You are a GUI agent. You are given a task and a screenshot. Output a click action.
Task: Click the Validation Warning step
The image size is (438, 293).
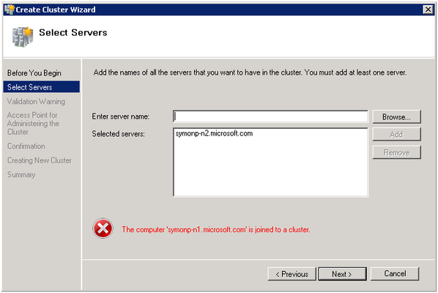point(36,101)
